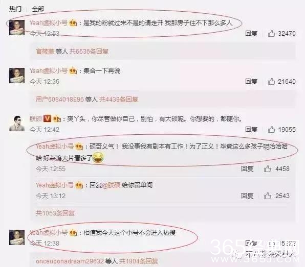305x267 pixels.
Task: Reply to 朕硕's 12:42 comment
Action: pyautogui.click(x=251, y=130)
